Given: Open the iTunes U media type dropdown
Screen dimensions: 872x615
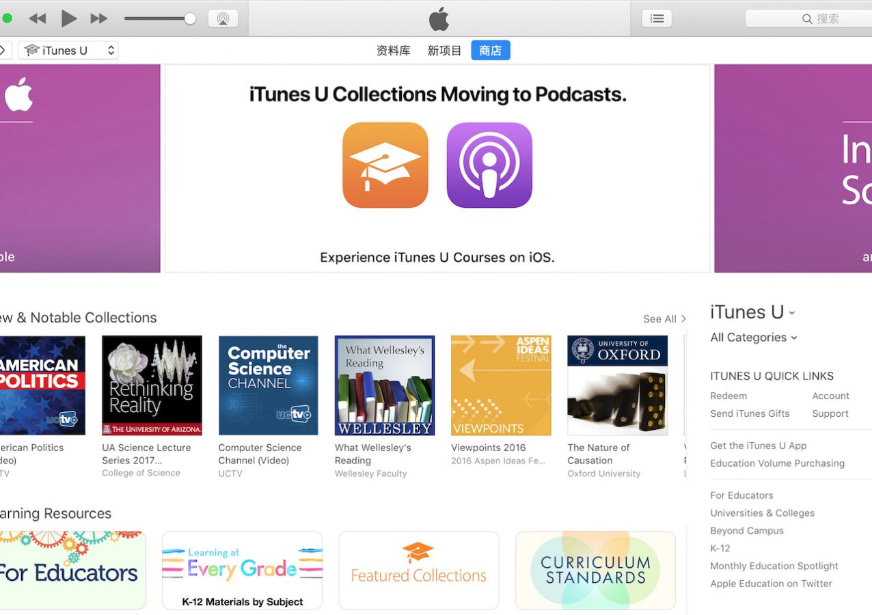Looking at the screenshot, I should click(x=68, y=51).
